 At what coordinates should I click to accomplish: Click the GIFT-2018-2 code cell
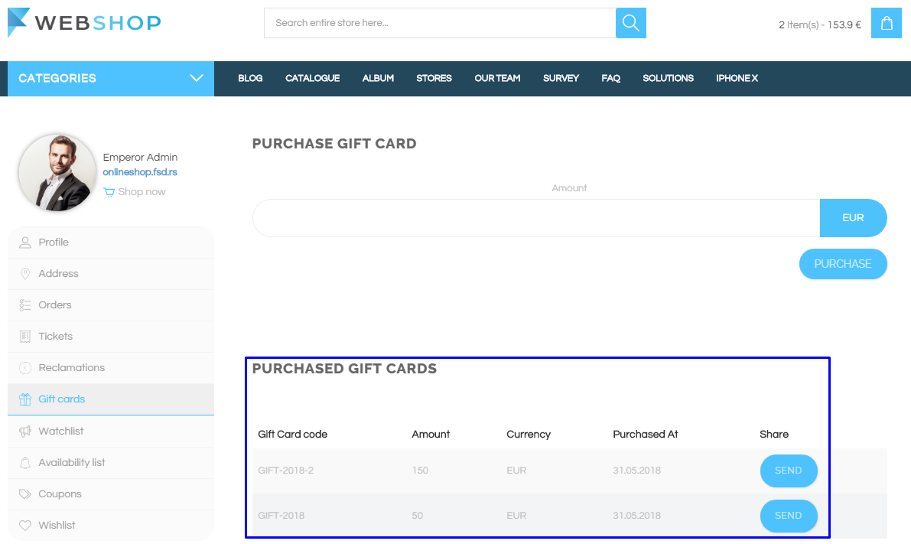click(286, 471)
